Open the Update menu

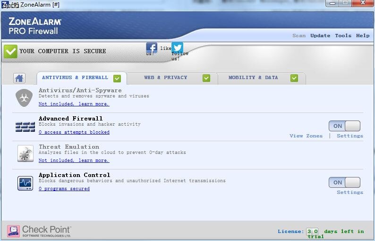(320, 35)
